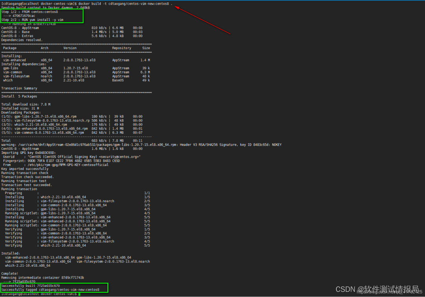Click the 'Preparing' transaction line
The height and width of the screenshot is (297, 425).
(78, 193)
